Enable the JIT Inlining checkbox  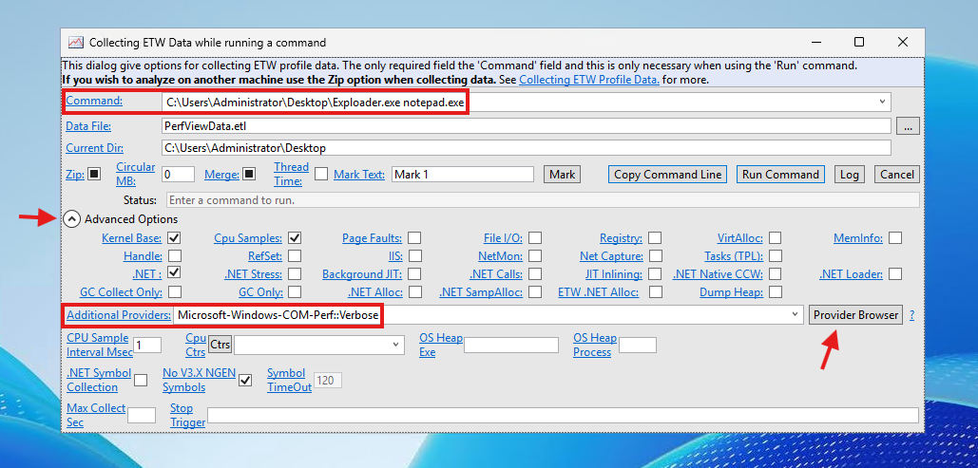click(x=655, y=274)
